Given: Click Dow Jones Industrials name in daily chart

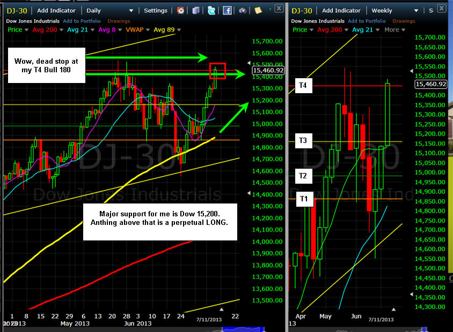Looking at the screenshot, I should click(x=33, y=21).
